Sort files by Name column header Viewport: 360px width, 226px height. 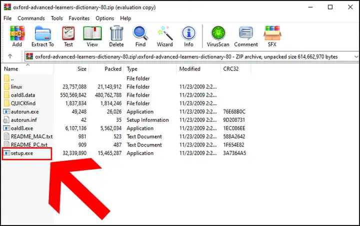tap(27, 69)
